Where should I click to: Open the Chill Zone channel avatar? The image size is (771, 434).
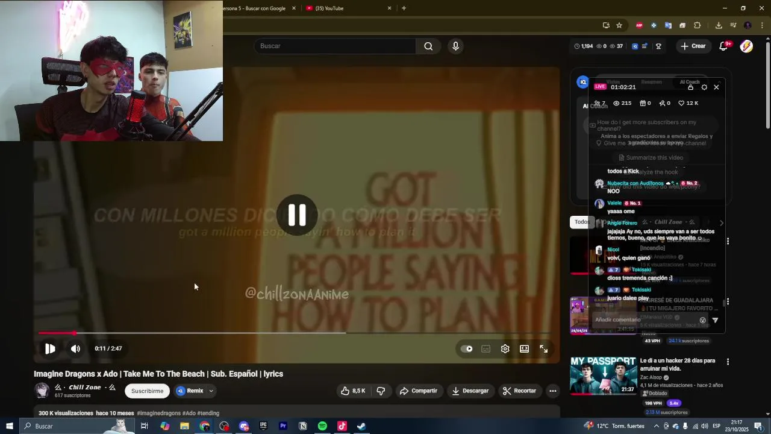click(x=42, y=391)
